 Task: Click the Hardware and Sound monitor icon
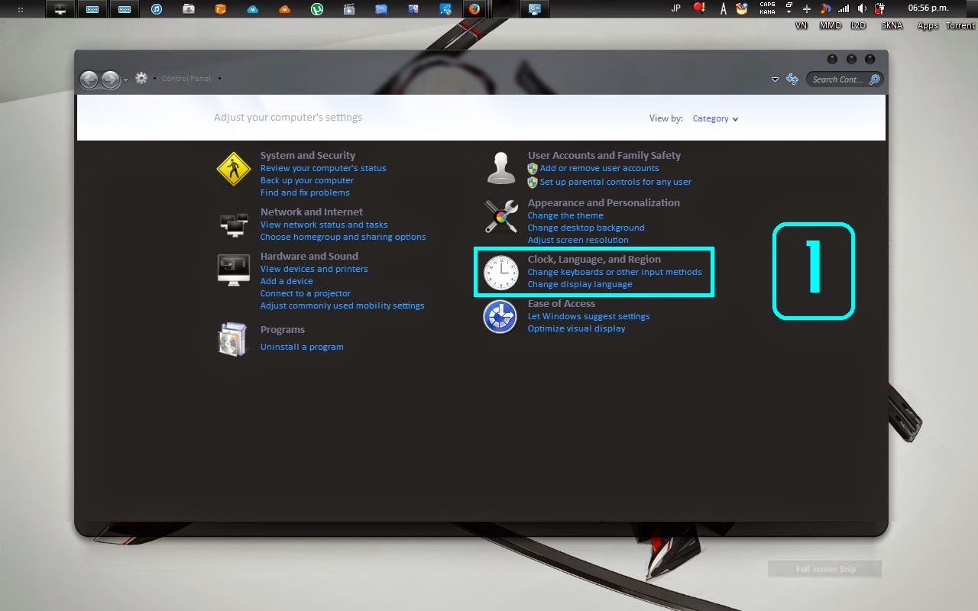click(x=233, y=269)
